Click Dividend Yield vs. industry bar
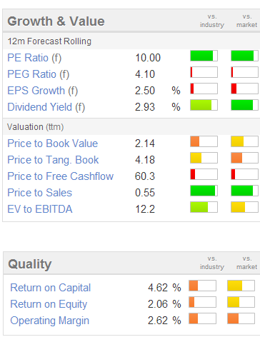 204,105
